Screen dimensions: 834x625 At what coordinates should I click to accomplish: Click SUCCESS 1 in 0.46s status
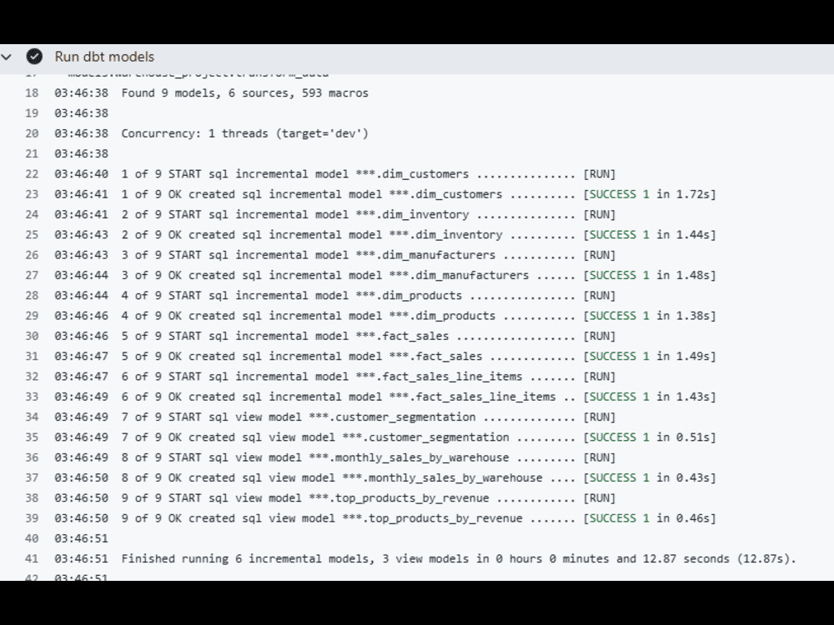click(650, 518)
